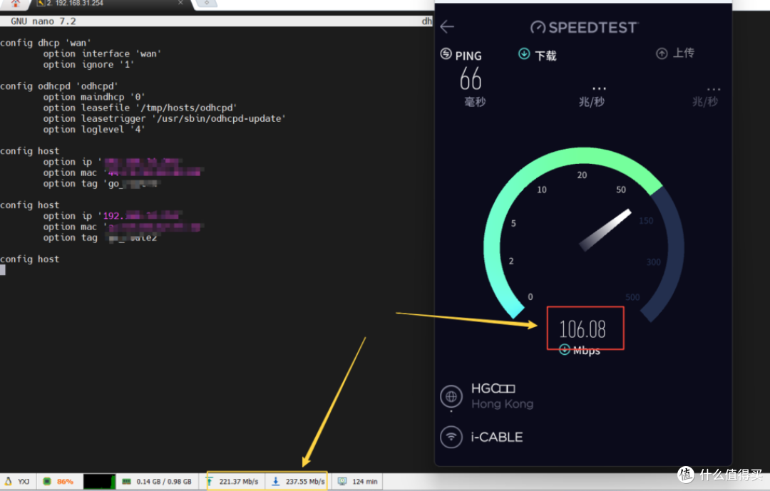Select the HGC server globe icon
The image size is (770, 491).
coord(451,396)
